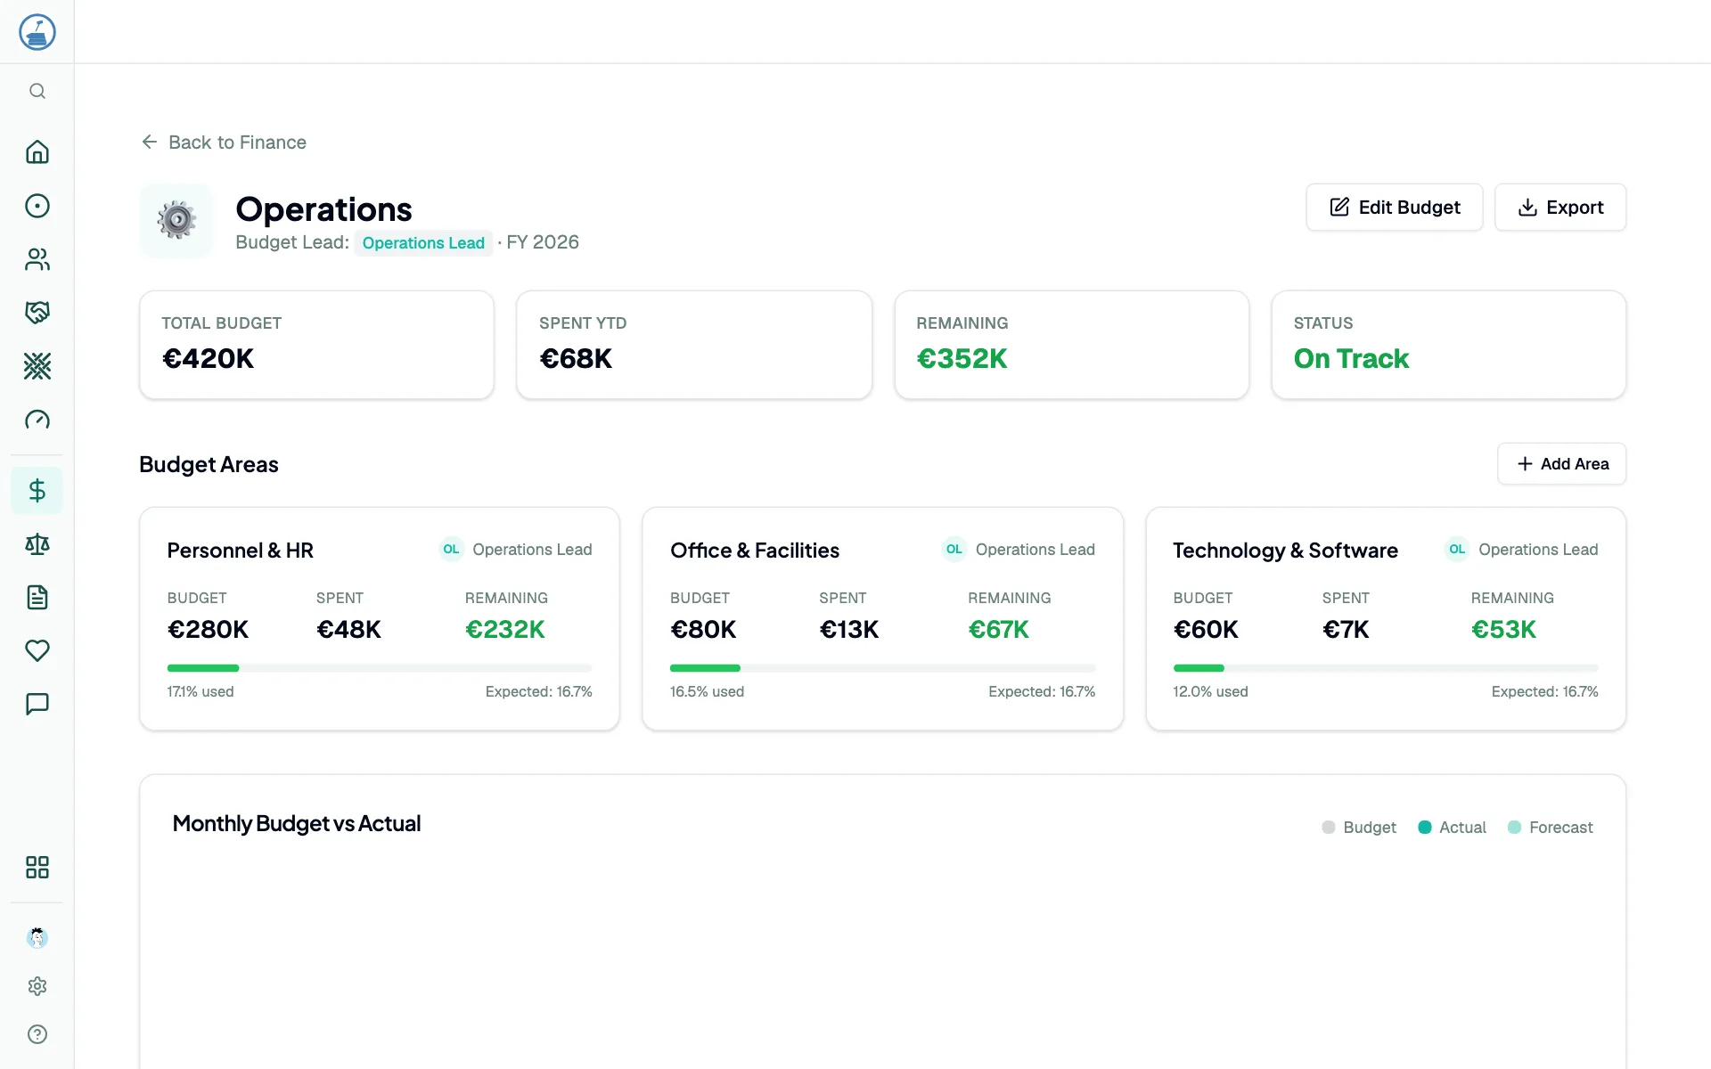Open the heart sidebar icon
1711x1069 pixels.
click(x=37, y=651)
